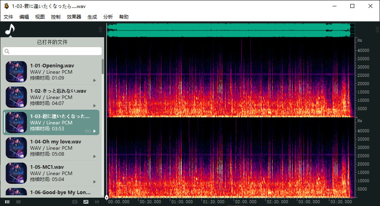The image size is (380, 206).
Task: Click the upper channel Hz scale label
Action: 360,40
